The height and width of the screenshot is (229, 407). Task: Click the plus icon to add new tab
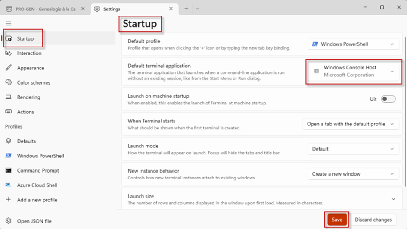186,9
